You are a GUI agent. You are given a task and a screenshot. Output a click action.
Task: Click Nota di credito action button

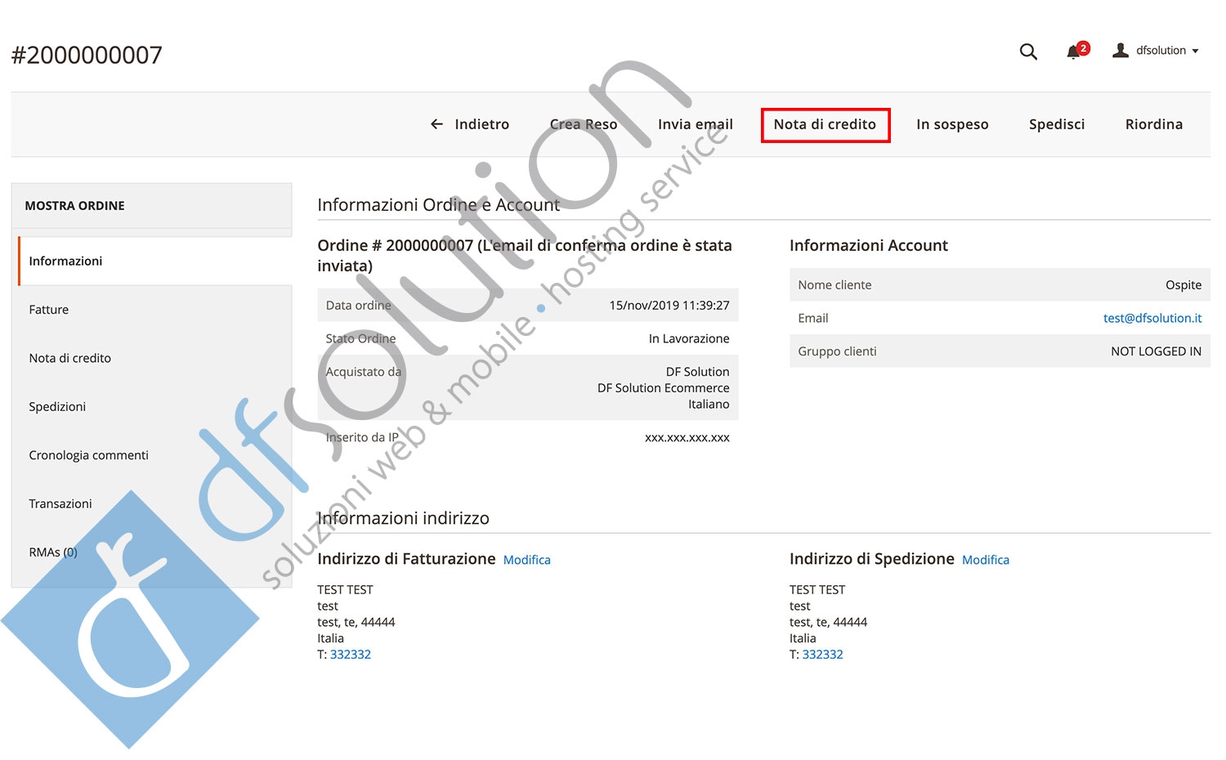click(826, 125)
